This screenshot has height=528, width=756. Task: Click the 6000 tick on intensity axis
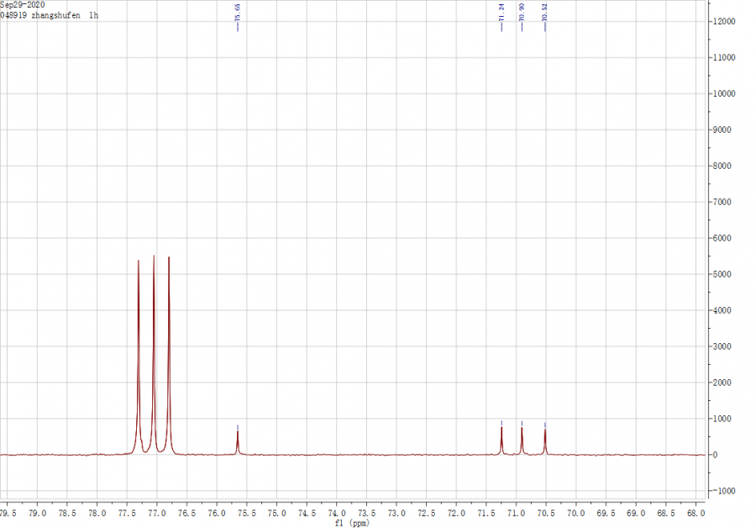click(x=724, y=238)
